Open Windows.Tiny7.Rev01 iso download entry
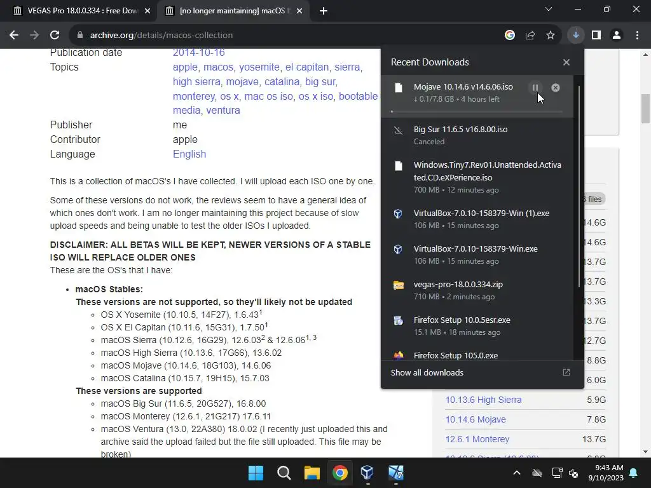The image size is (651, 488). 477,177
